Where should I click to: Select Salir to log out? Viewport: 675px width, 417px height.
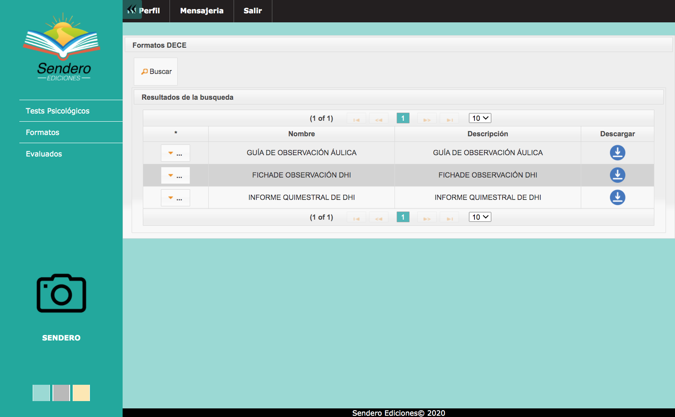[x=253, y=11]
